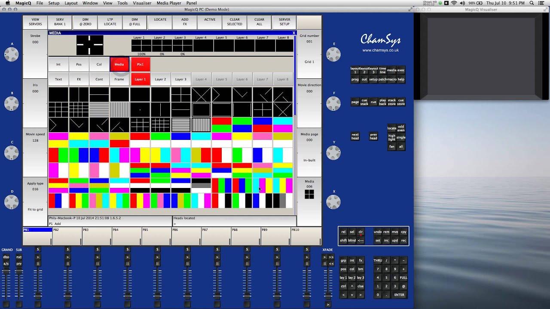Click encoder wheel E beside Grid number
The image size is (550, 309).
click(333, 54)
